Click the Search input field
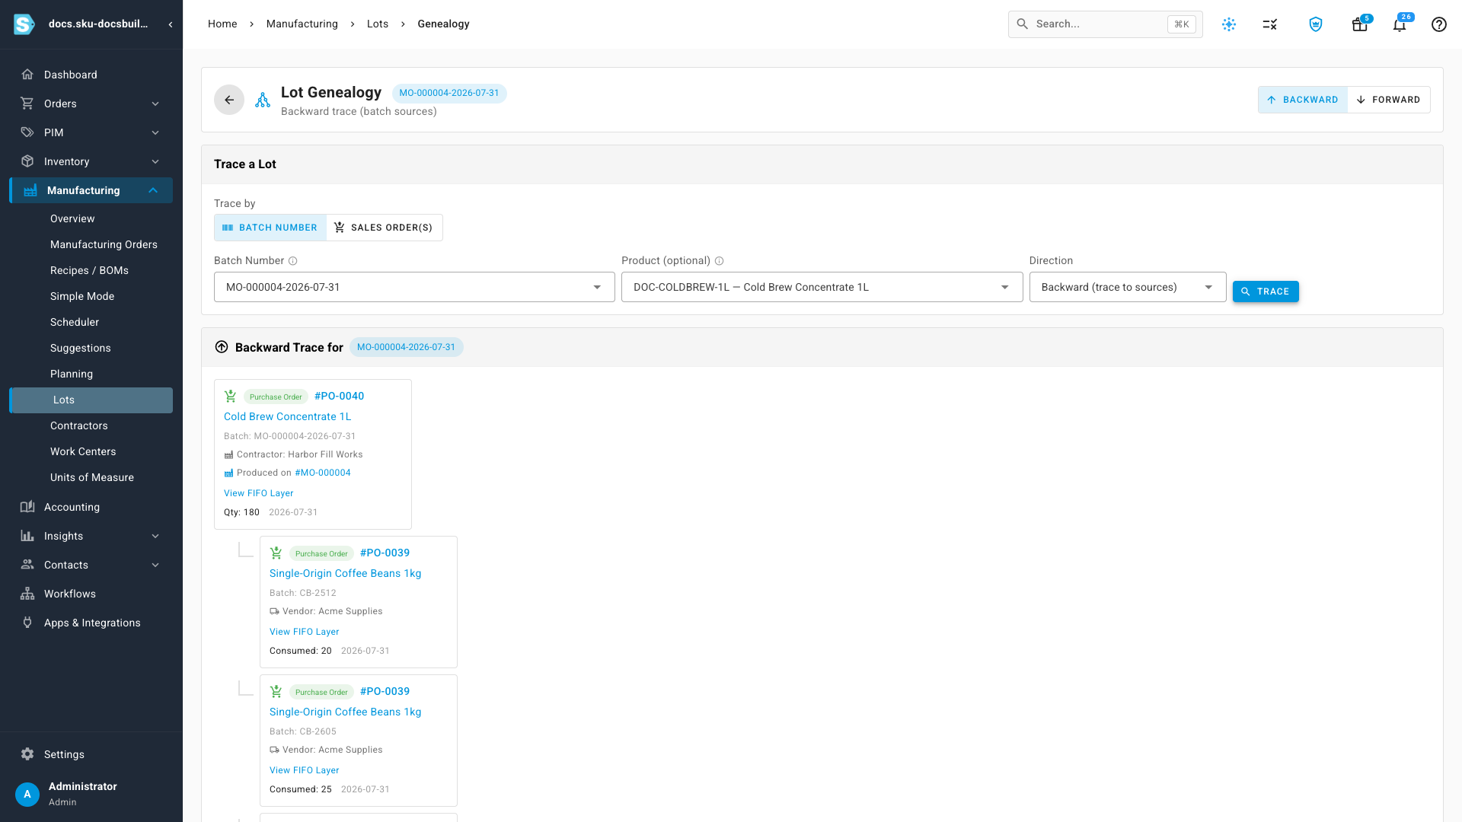Image resolution: width=1462 pixels, height=822 pixels. pyautogui.click(x=1106, y=24)
